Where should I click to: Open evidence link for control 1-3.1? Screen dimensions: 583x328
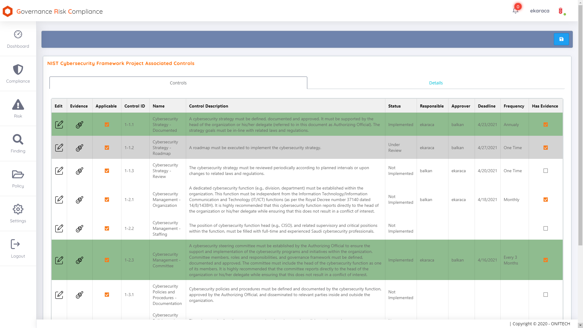click(x=80, y=295)
